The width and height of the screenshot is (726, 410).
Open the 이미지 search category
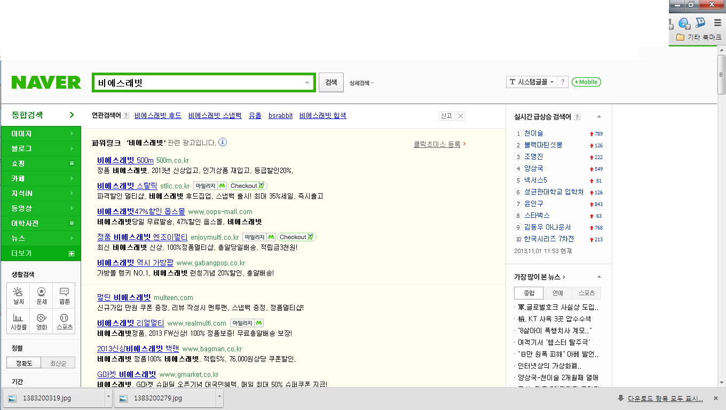(41, 133)
